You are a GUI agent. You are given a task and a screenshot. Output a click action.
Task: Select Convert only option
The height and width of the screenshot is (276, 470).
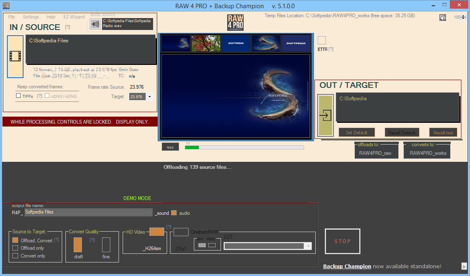coord(15,255)
